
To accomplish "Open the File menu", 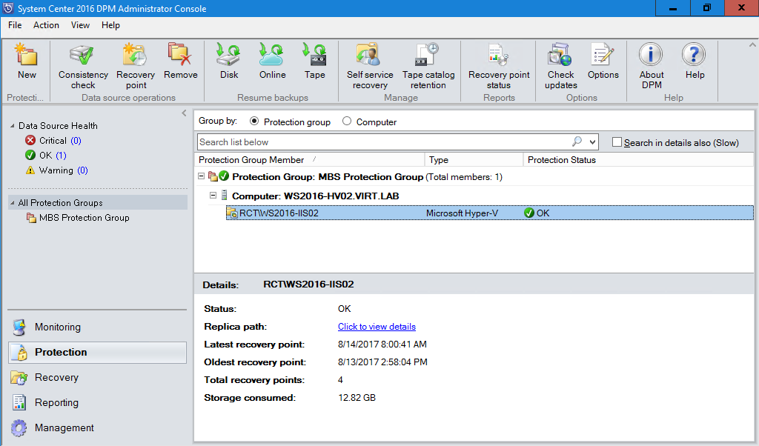I will (15, 25).
